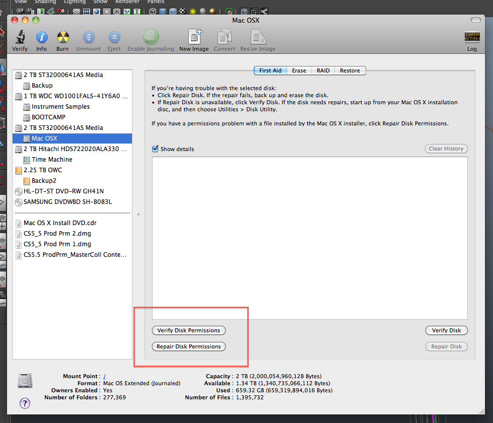The image size is (493, 423).
Task: Toggle Maya's safe title T icon
Action: pyautogui.click(x=137, y=11)
